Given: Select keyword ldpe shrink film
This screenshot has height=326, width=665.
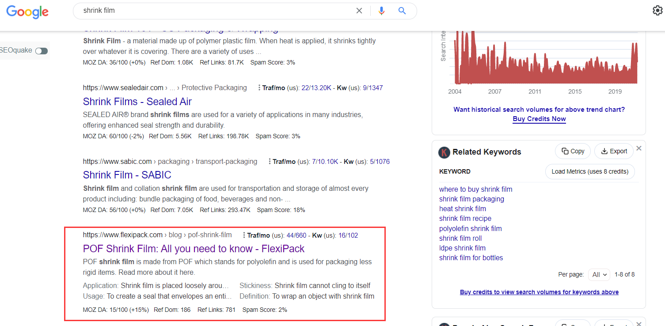Looking at the screenshot, I should pos(462,248).
